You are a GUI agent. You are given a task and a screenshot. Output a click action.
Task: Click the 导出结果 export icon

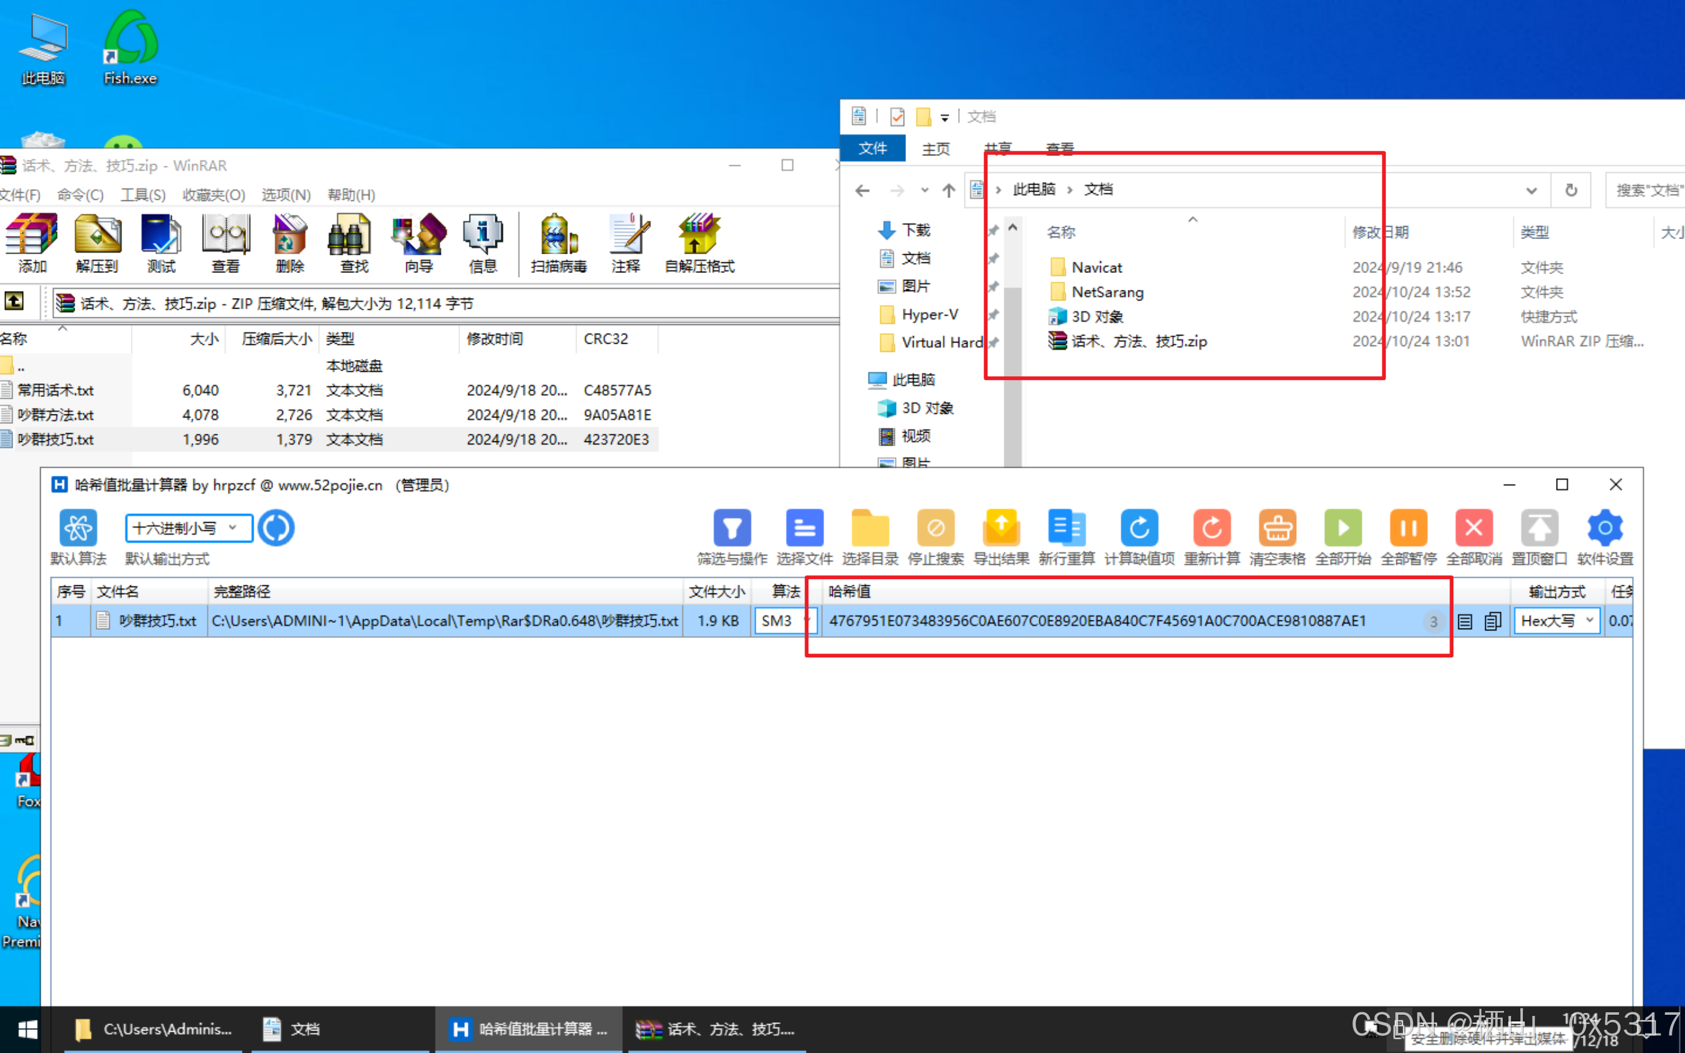tap(1001, 529)
